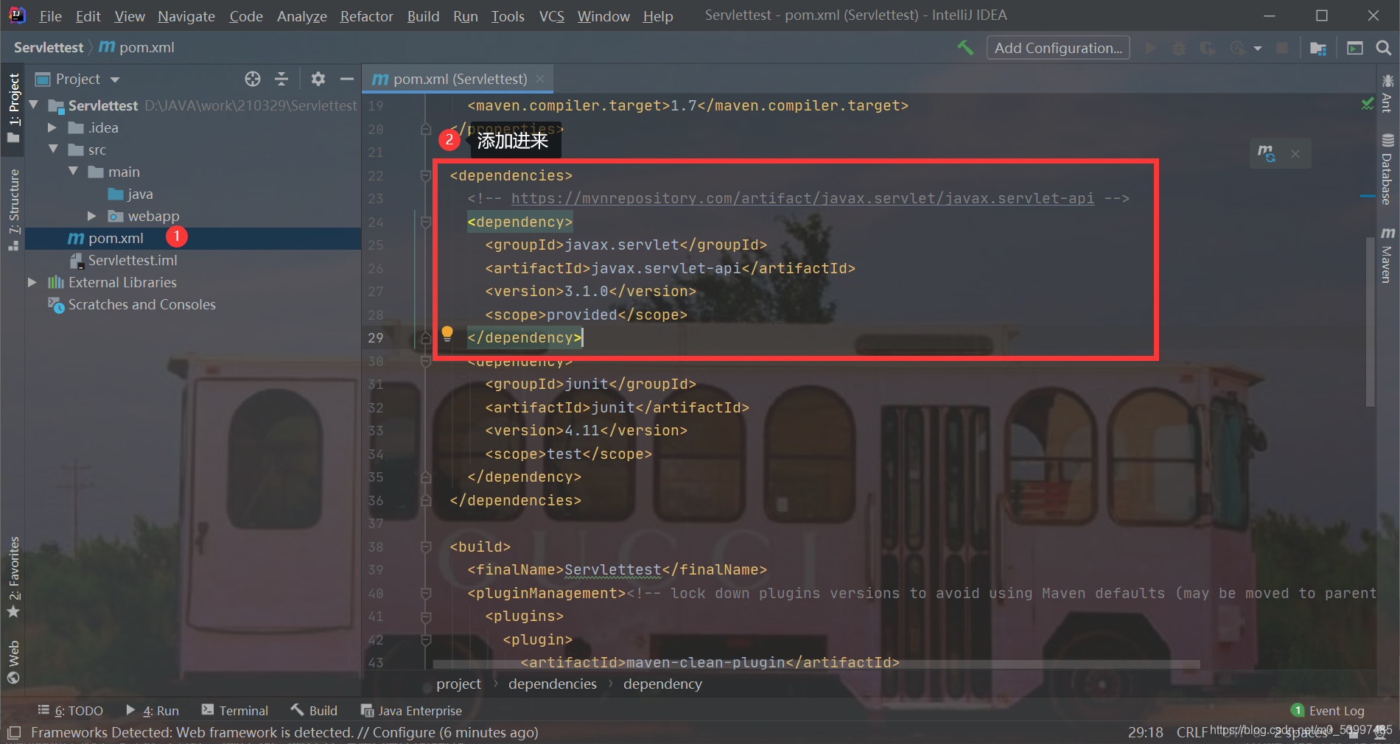This screenshot has width=1400, height=744.
Task: Click the Servlettest breadcrumb in navigation bar
Action: (49, 47)
